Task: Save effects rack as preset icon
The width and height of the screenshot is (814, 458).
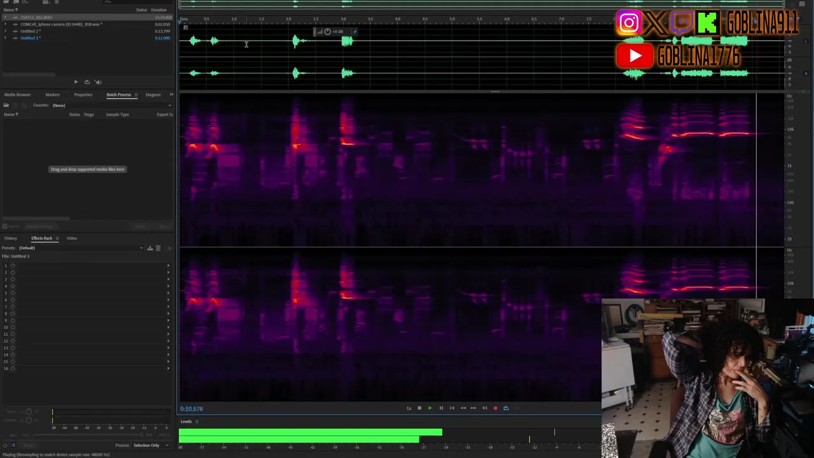Action: coord(150,248)
